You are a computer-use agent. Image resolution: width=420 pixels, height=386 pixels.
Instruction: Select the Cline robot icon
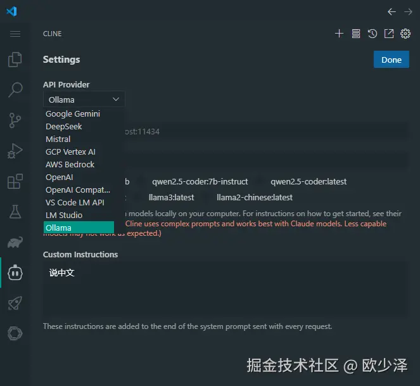click(x=15, y=273)
